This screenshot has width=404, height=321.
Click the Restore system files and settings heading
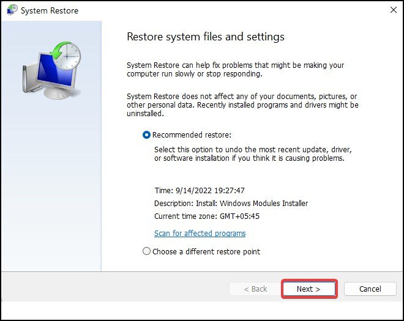(206, 37)
